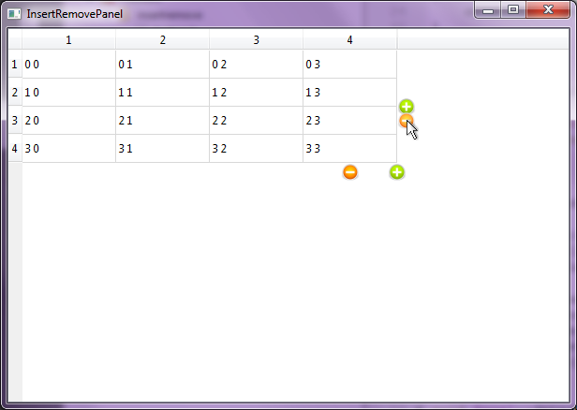Click cell containing "2 2"
The height and width of the screenshot is (410, 577).
pyautogui.click(x=256, y=120)
